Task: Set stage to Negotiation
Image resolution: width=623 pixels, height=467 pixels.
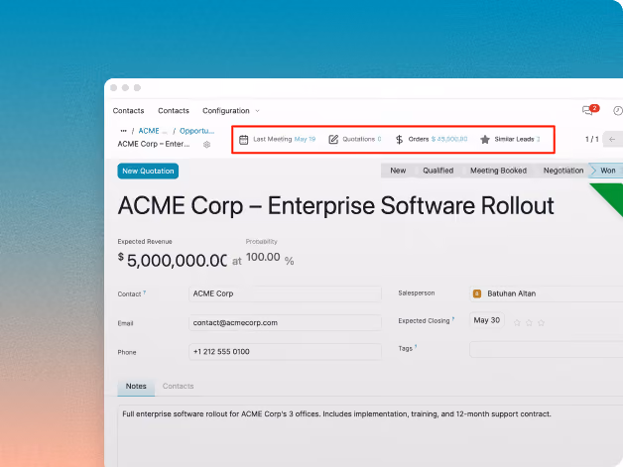Action: click(563, 171)
